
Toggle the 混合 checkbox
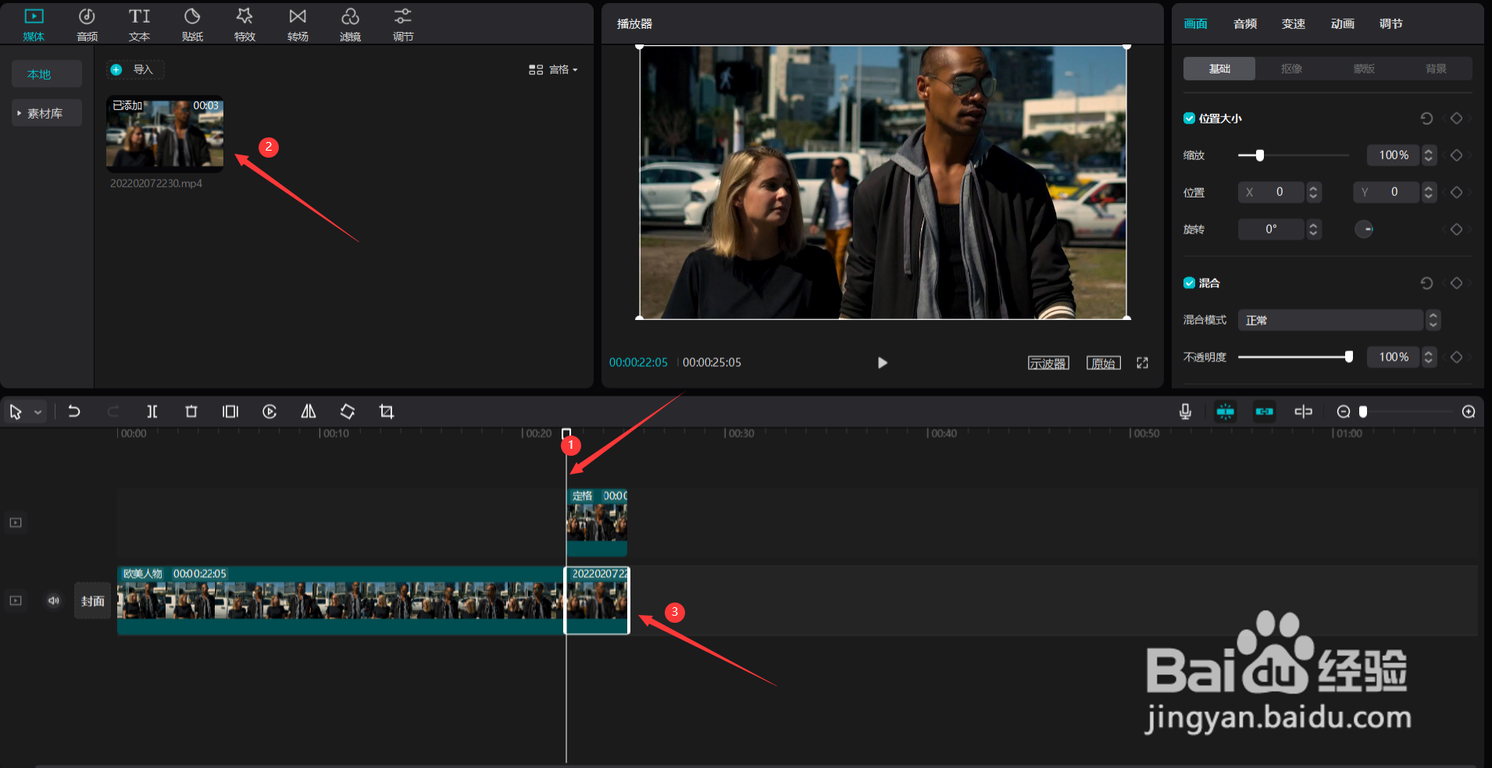pyautogui.click(x=1189, y=283)
